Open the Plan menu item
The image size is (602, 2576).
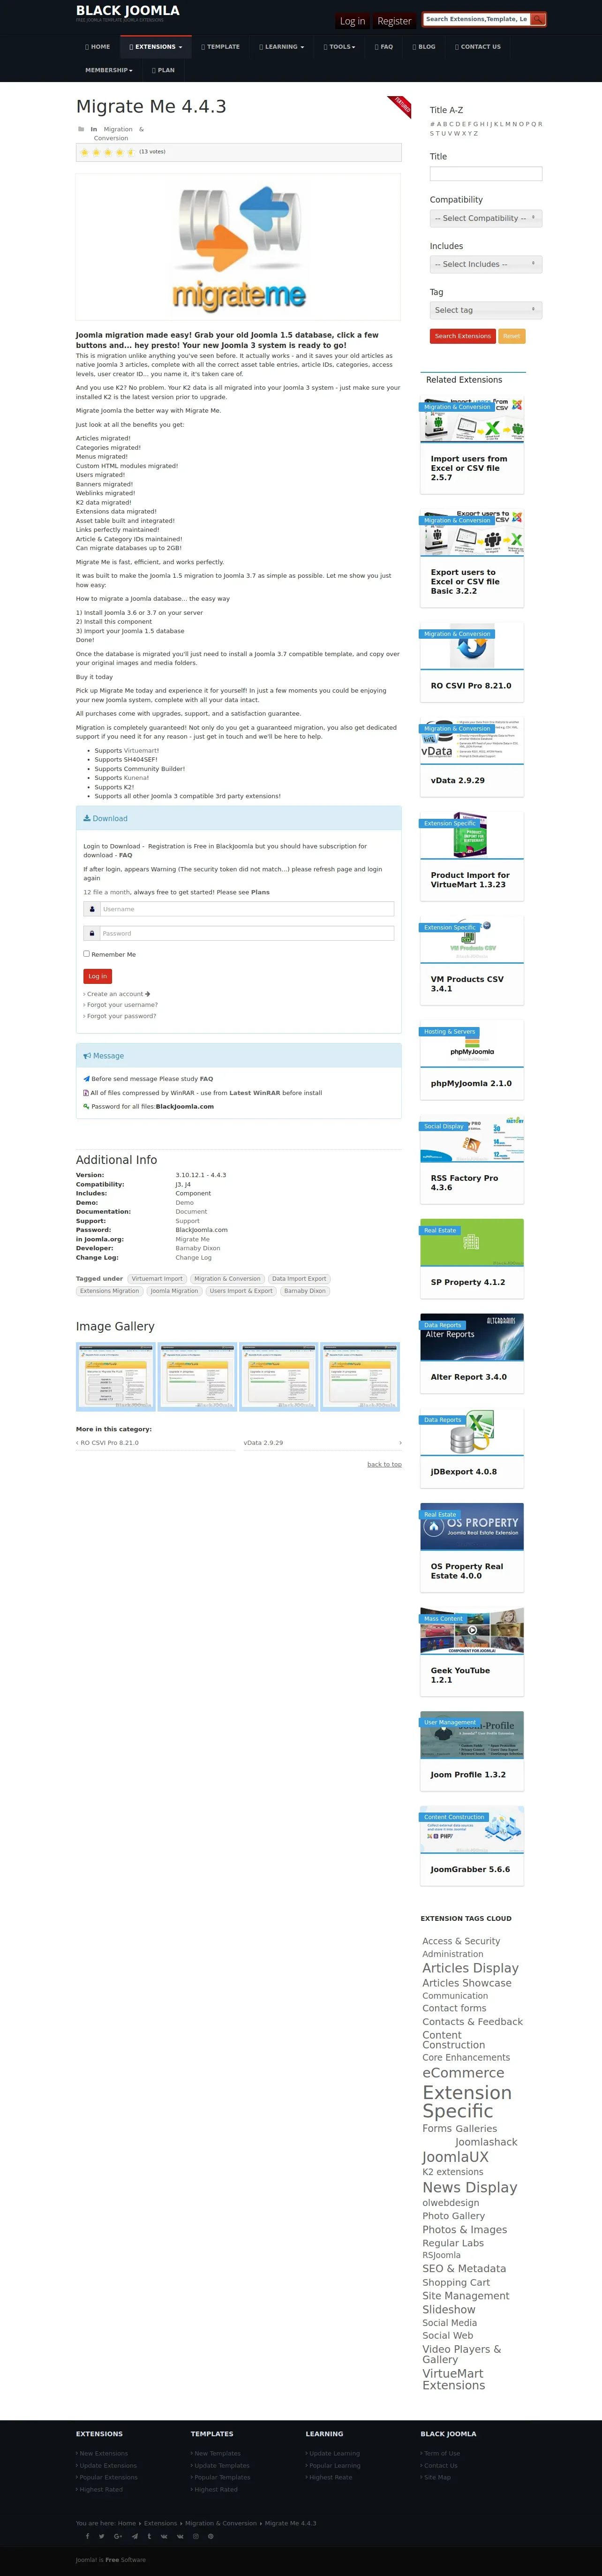[163, 70]
